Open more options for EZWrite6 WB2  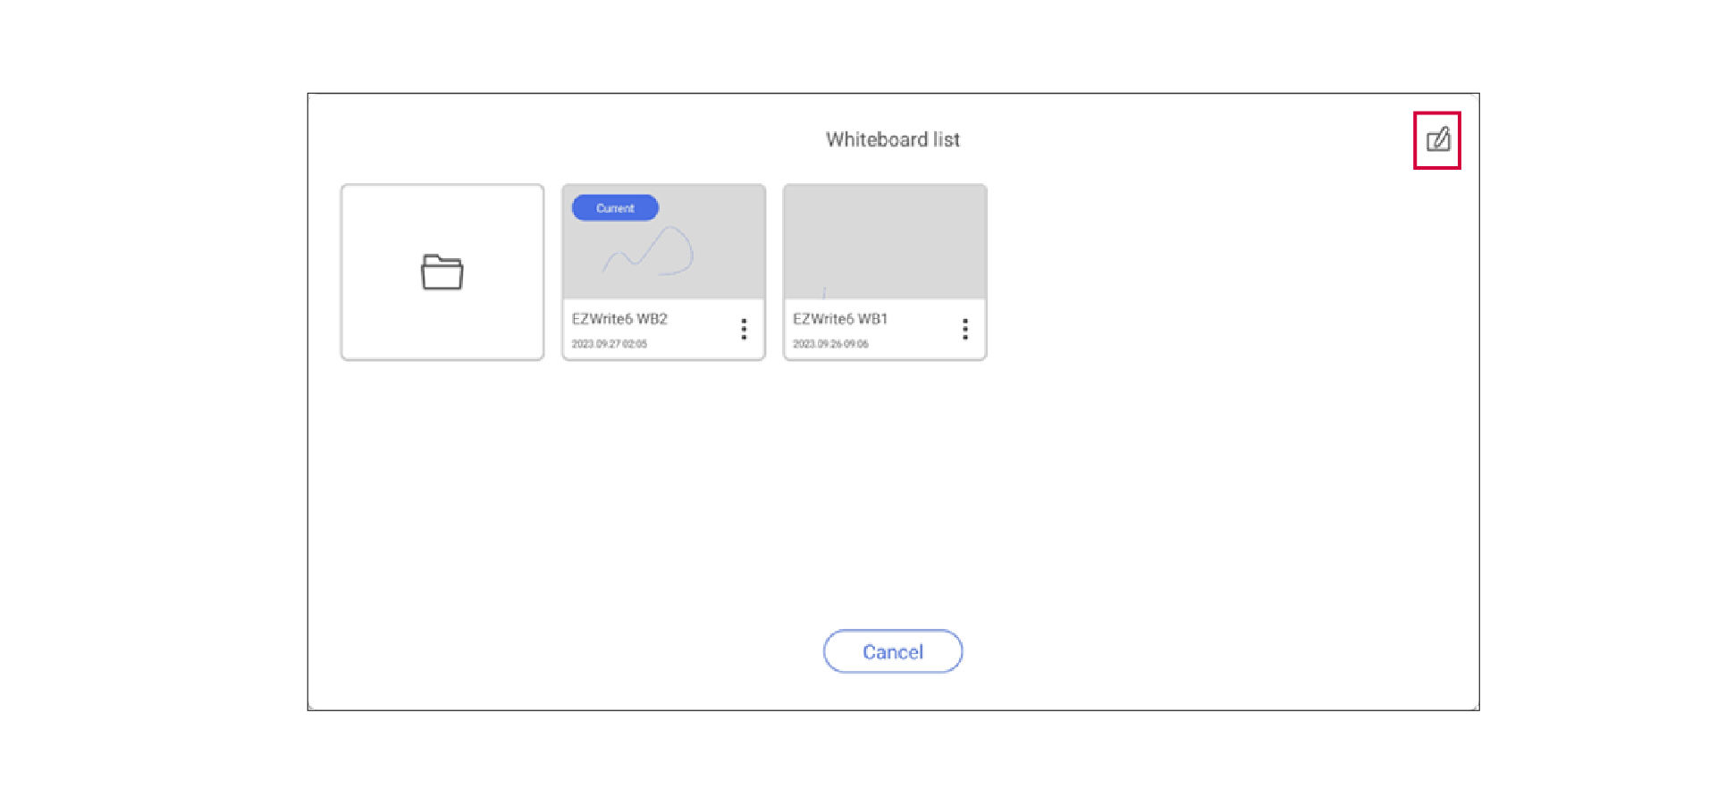[x=744, y=330]
